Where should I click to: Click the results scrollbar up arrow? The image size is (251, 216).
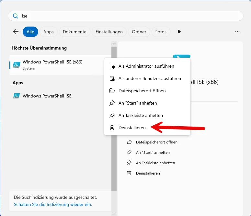(x=114, y=44)
